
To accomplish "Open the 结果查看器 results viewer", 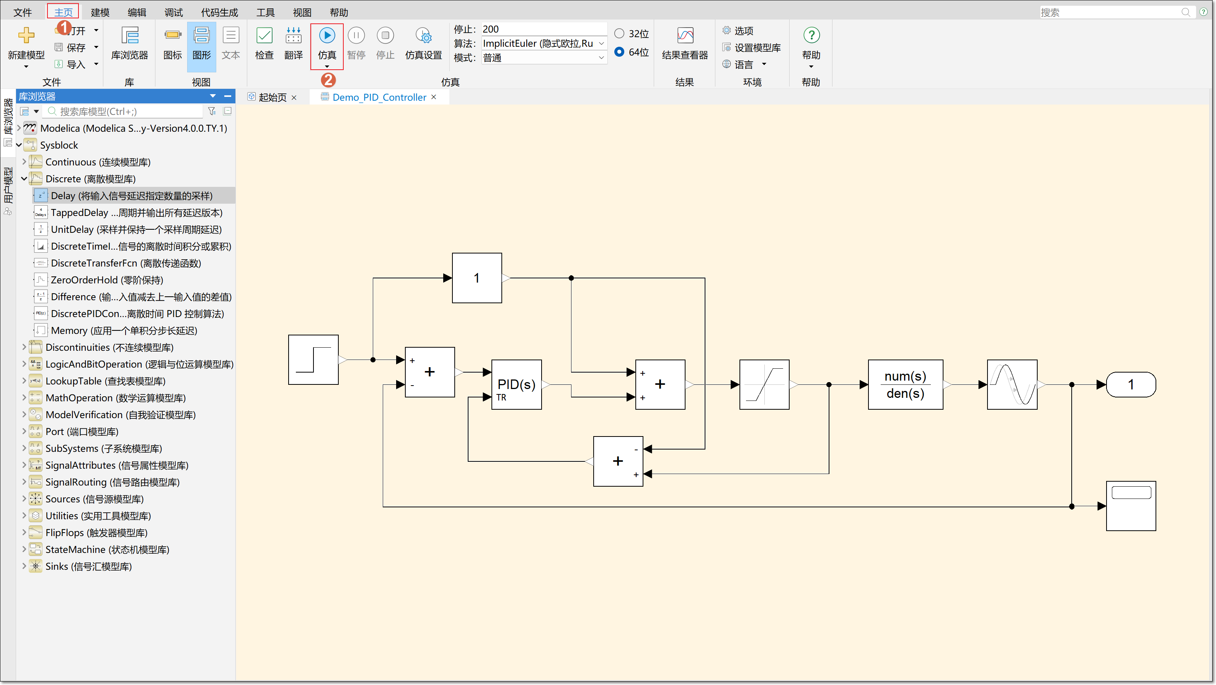I will [685, 35].
